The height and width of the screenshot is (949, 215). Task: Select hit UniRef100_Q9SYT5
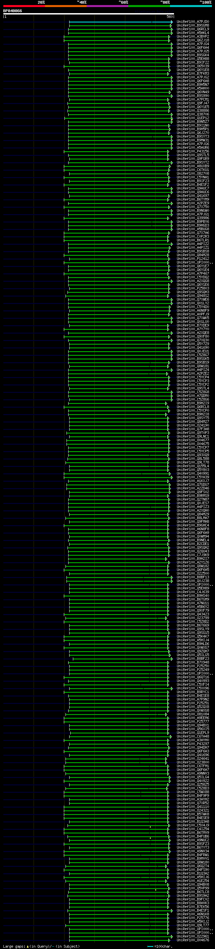point(193,418)
